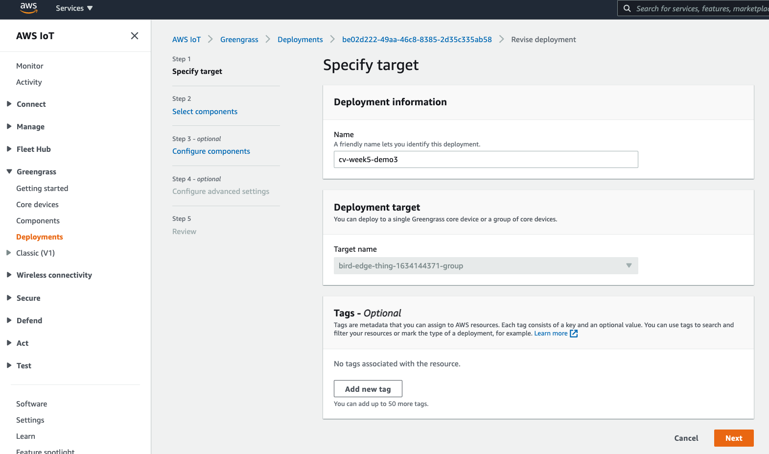769x454 pixels.
Task: Go to AWS IoT breadcrumb link
Action: (x=186, y=40)
